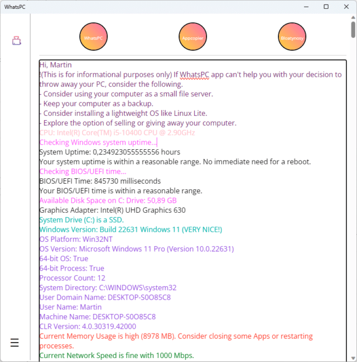357x362 pixels.
Task: Click 'System Directory: C:\WINDOWS\system32'
Action: 108,288
